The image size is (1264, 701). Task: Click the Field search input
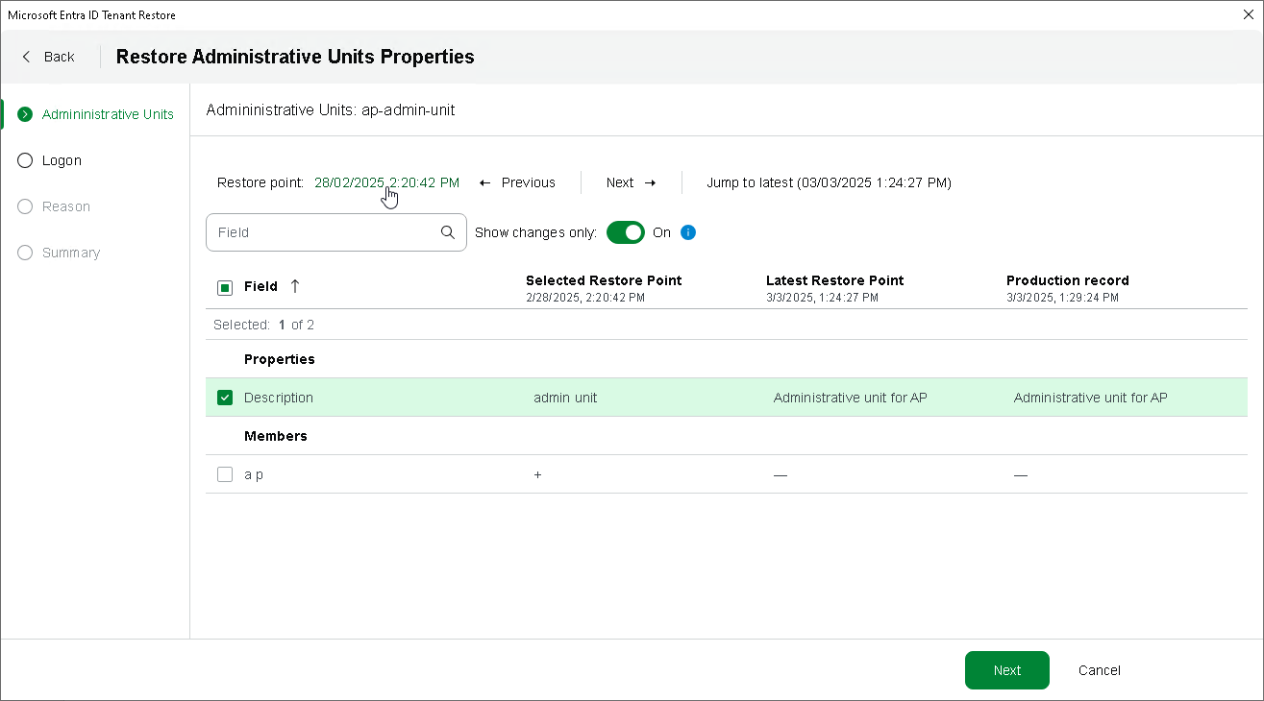[x=322, y=232]
